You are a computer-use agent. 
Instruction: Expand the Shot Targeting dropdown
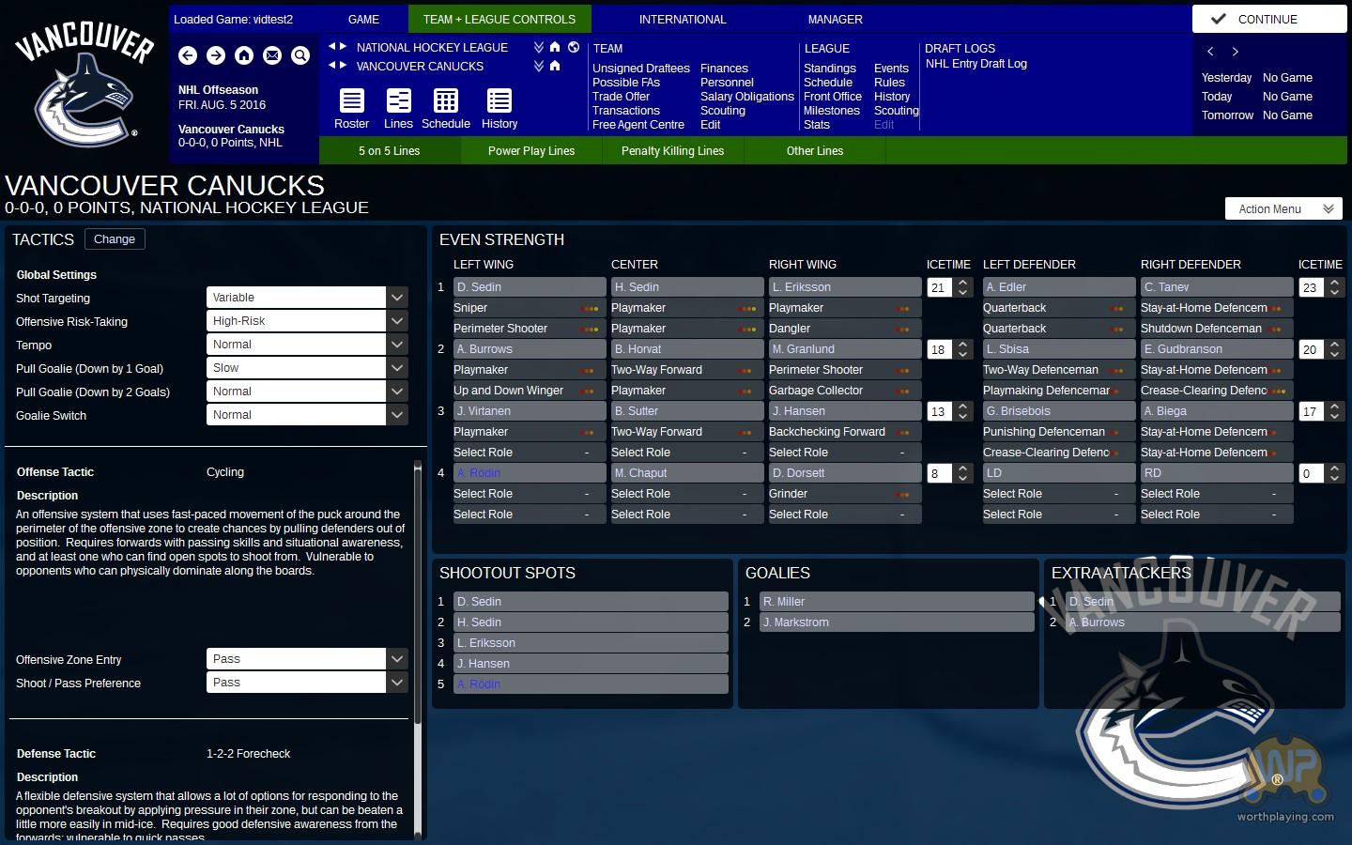tap(397, 298)
